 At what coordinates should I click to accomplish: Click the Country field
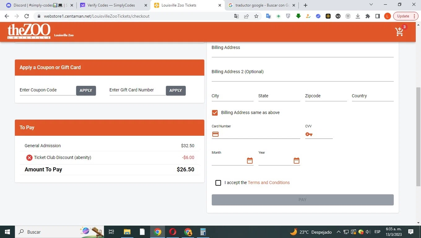(373, 96)
